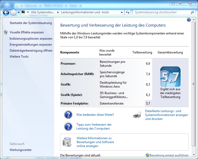The image size is (198, 159).
Task: Click the 'Teilbewertung' column header
Action: click(142, 52)
